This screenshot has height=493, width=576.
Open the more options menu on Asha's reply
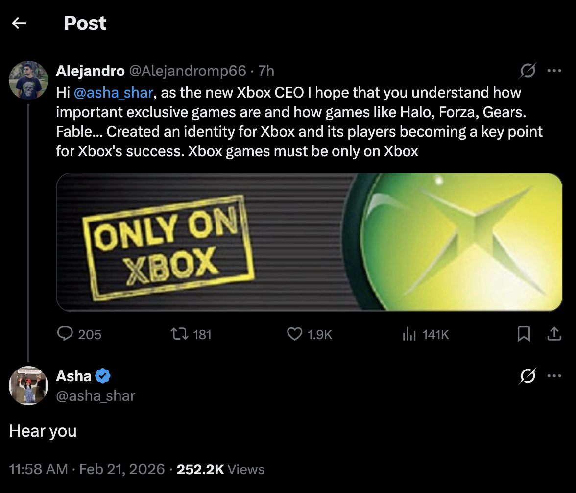[x=554, y=376]
